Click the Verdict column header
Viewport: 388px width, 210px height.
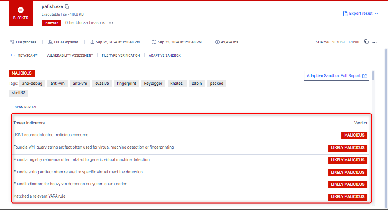coord(361,123)
